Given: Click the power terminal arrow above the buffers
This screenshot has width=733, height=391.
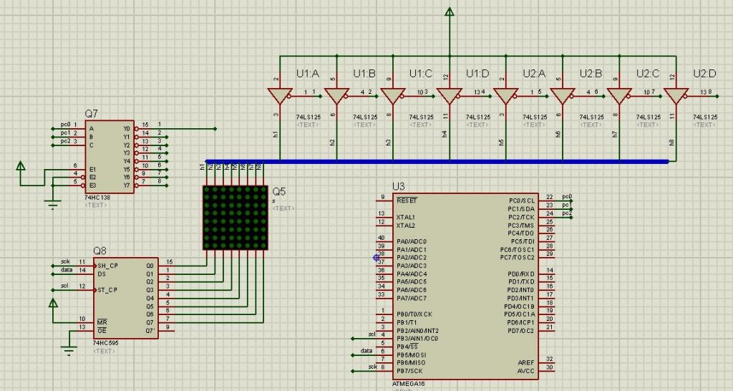Looking at the screenshot, I should (x=450, y=11).
